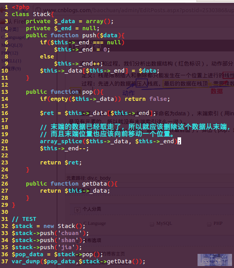Open the 非程序(9) sidebar category
The image size is (234, 268).
(11, 69)
